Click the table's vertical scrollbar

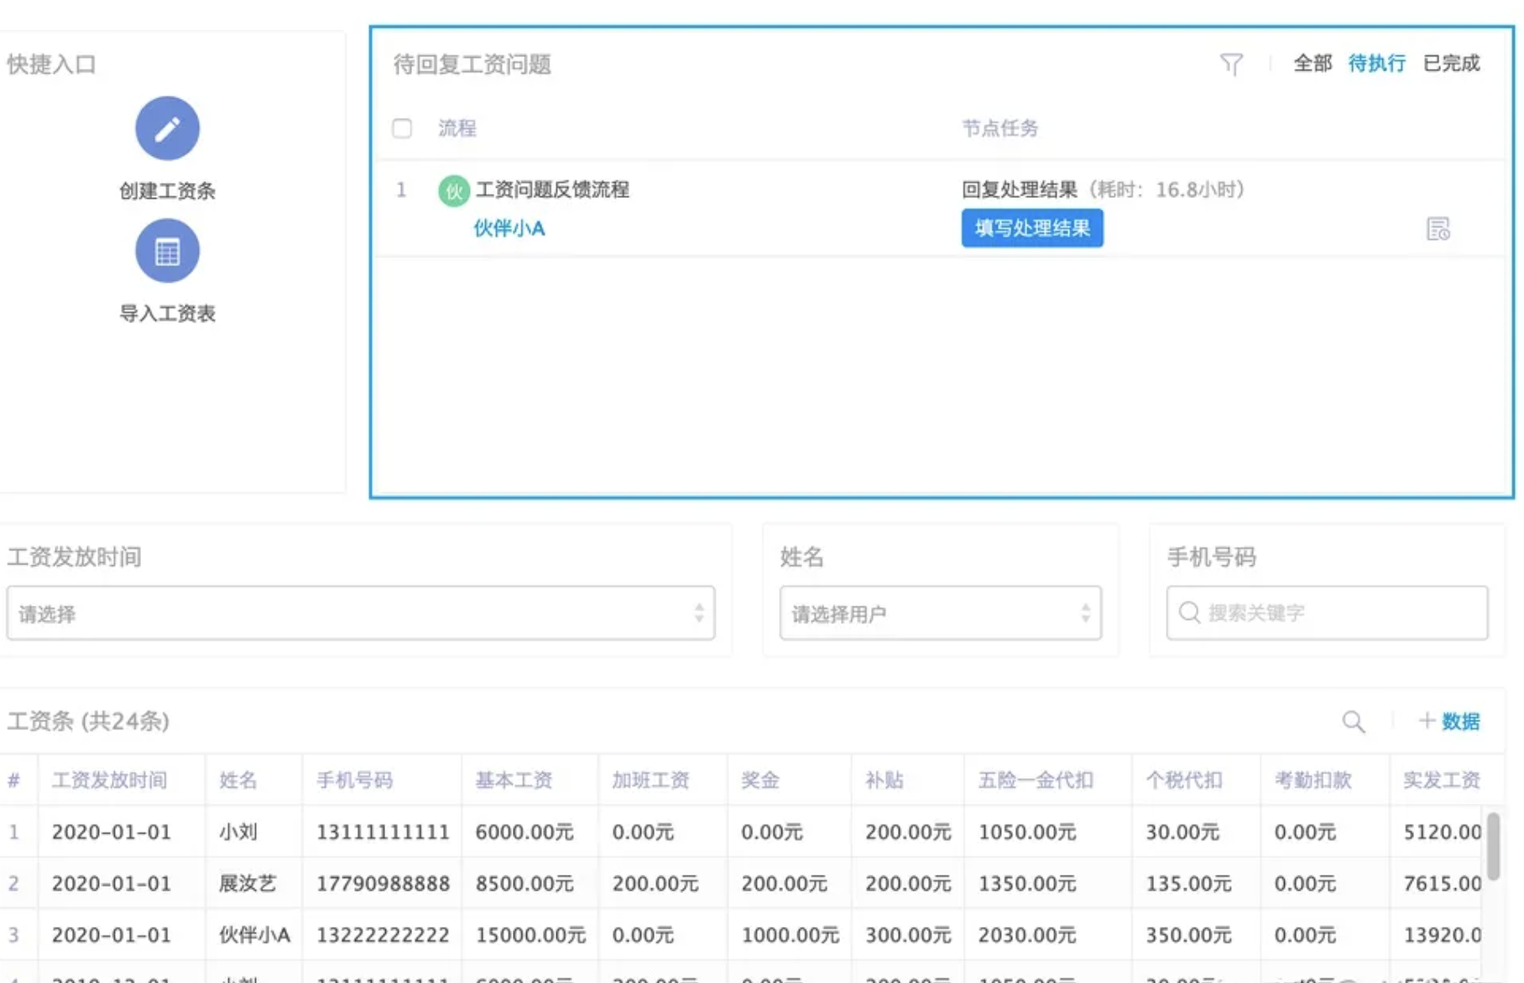pyautogui.click(x=1493, y=845)
